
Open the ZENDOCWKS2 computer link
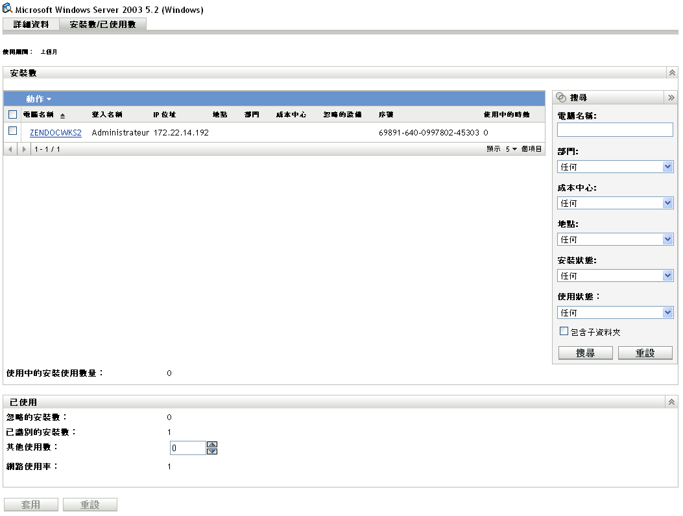[56, 133]
